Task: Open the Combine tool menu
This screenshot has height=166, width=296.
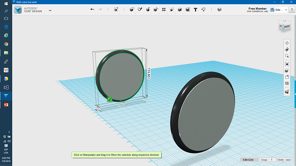Action: click(180, 10)
